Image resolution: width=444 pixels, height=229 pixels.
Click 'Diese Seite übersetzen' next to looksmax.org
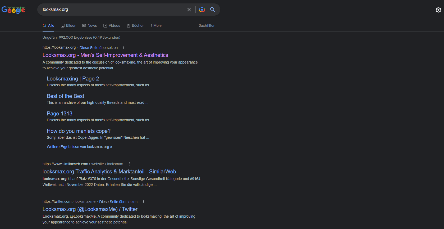tap(99, 48)
